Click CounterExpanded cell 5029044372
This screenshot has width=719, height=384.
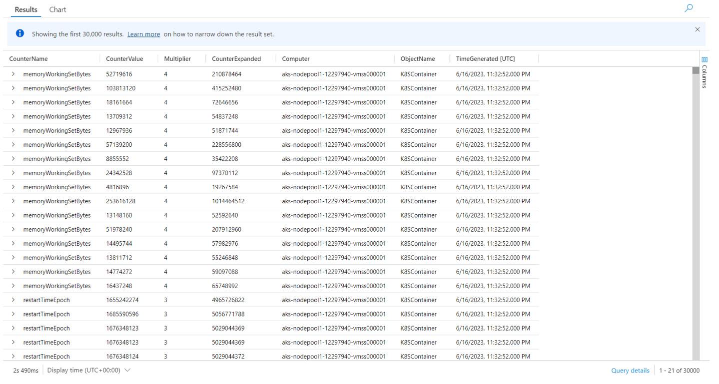[x=228, y=357]
